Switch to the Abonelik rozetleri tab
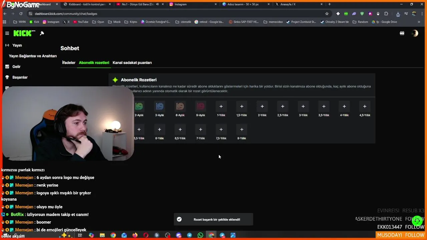 94,63
